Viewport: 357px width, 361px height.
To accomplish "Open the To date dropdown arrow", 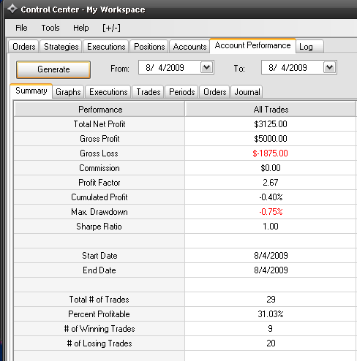I will coord(329,67).
